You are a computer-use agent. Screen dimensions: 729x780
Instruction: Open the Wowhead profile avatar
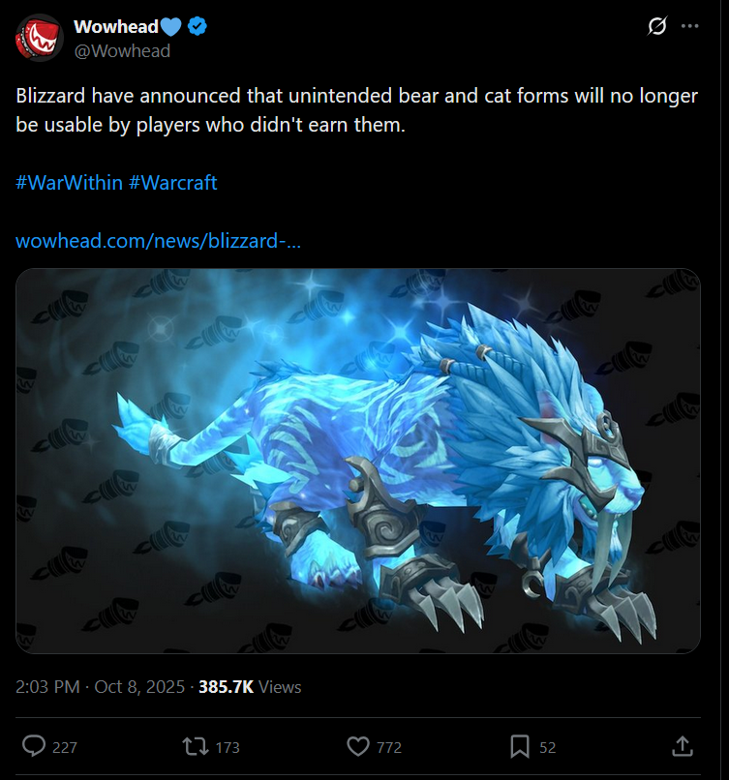(x=40, y=39)
